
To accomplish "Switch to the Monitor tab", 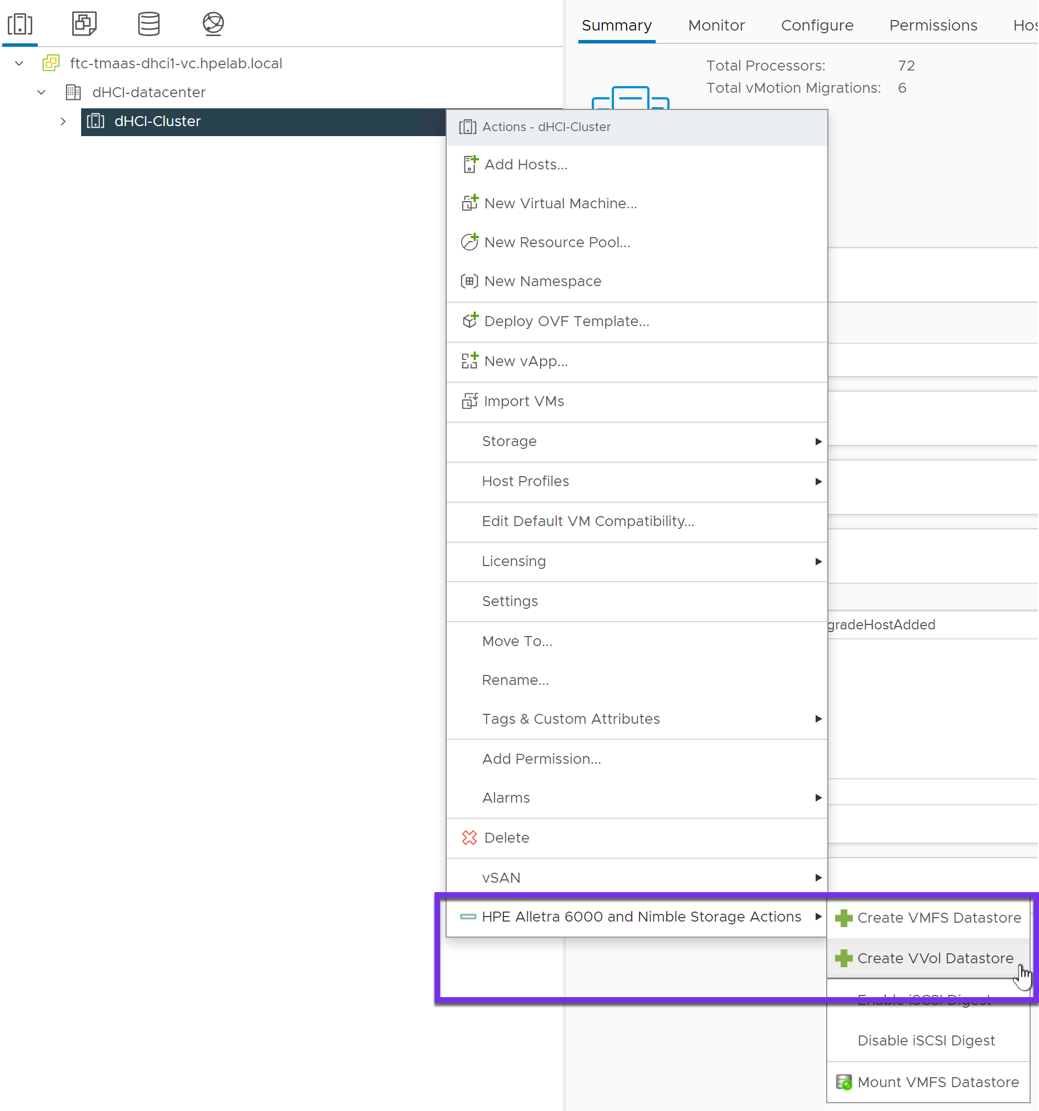I will tap(716, 25).
